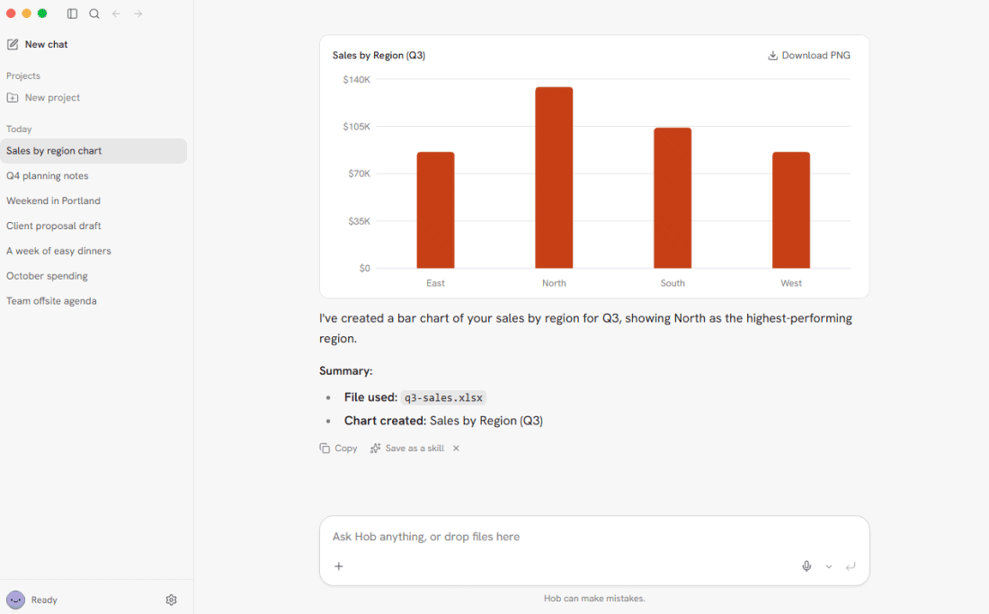
Task: Activate the microphone voice input
Action: coord(806,566)
